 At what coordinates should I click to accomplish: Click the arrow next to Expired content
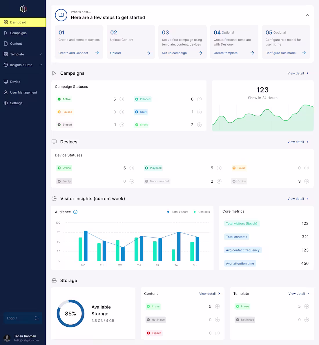click(x=217, y=333)
